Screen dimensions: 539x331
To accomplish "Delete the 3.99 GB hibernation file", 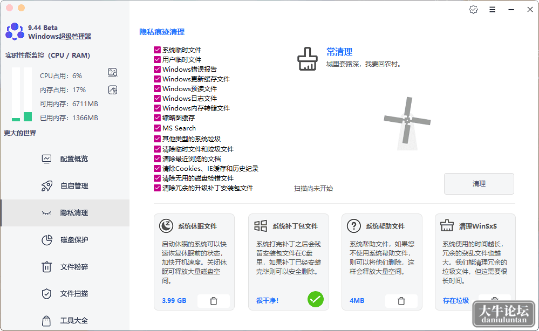I will (x=214, y=301).
